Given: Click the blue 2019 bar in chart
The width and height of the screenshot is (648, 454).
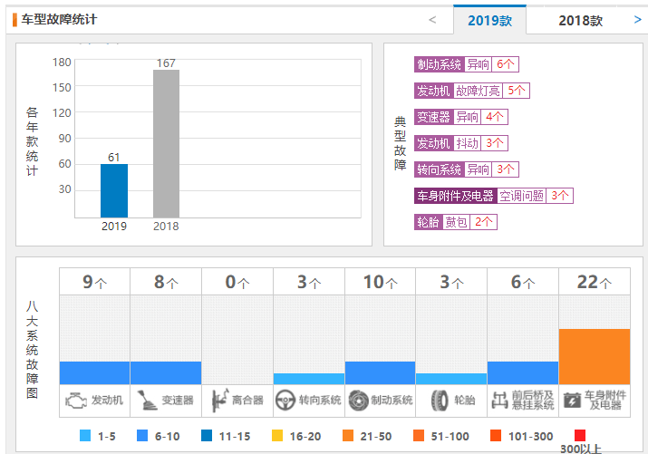Looking at the screenshot, I should pyautogui.click(x=114, y=191).
